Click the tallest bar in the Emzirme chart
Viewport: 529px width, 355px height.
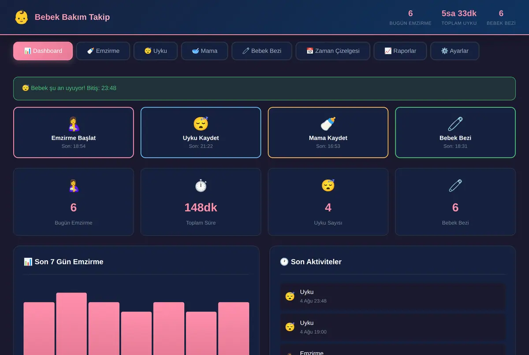pyautogui.click(x=71, y=324)
